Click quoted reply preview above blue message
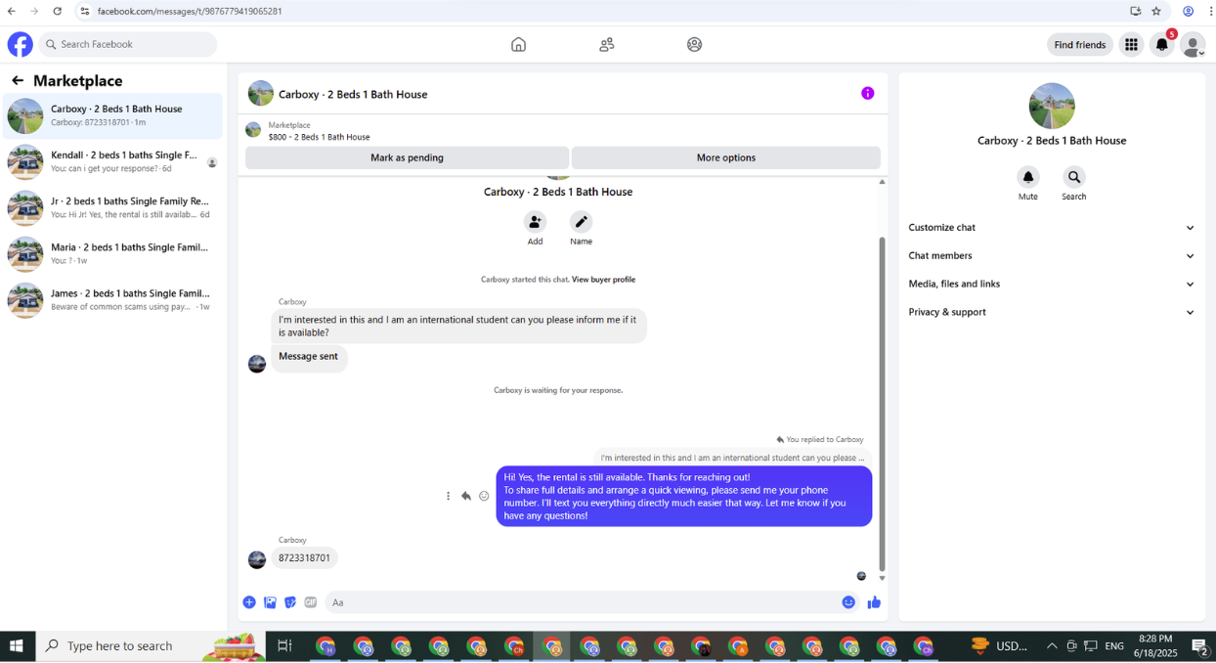 [731, 458]
